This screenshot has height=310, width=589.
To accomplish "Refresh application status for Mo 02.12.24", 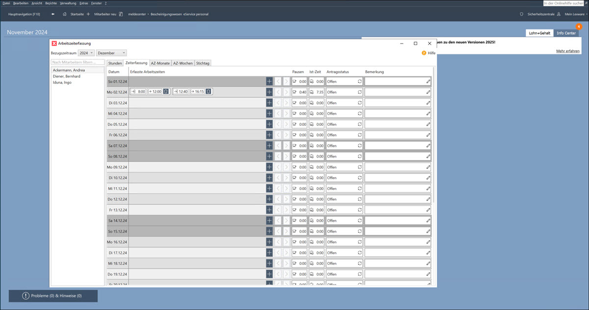I will point(359,92).
